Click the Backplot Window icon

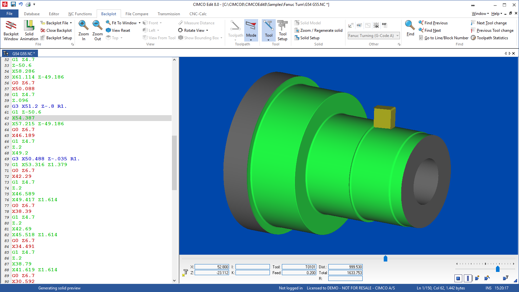point(11,30)
